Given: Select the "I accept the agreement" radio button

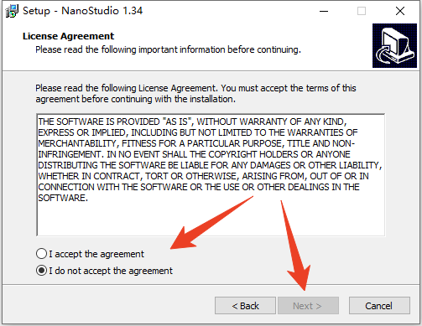Looking at the screenshot, I should pos(41,254).
